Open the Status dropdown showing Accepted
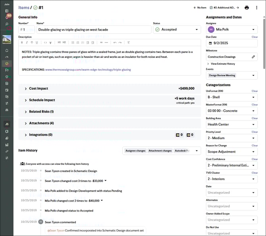 click(x=177, y=29)
